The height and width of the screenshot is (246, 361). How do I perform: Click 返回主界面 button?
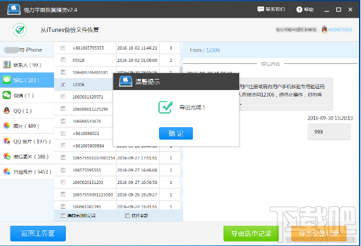[x=38, y=234]
